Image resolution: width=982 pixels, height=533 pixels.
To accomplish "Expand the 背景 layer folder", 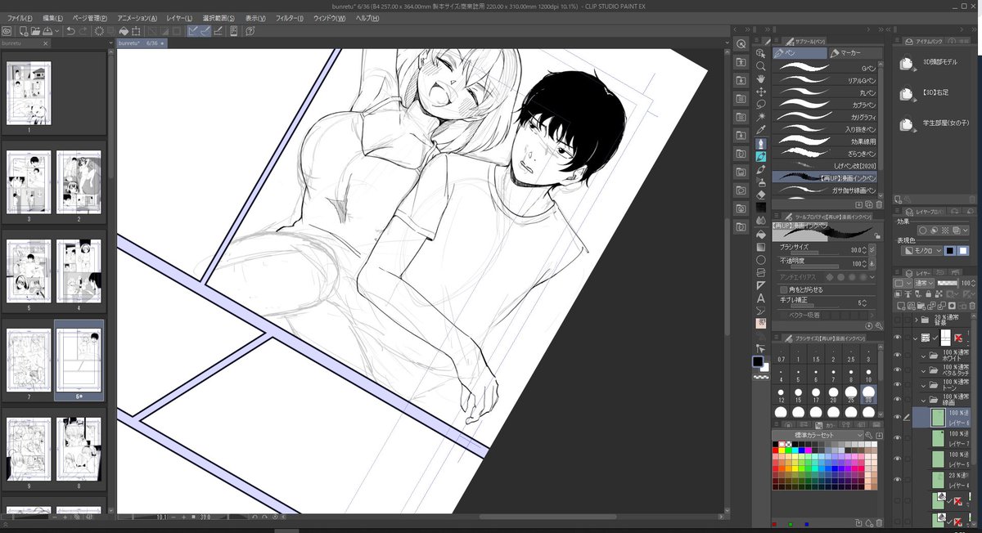I will click(x=917, y=320).
